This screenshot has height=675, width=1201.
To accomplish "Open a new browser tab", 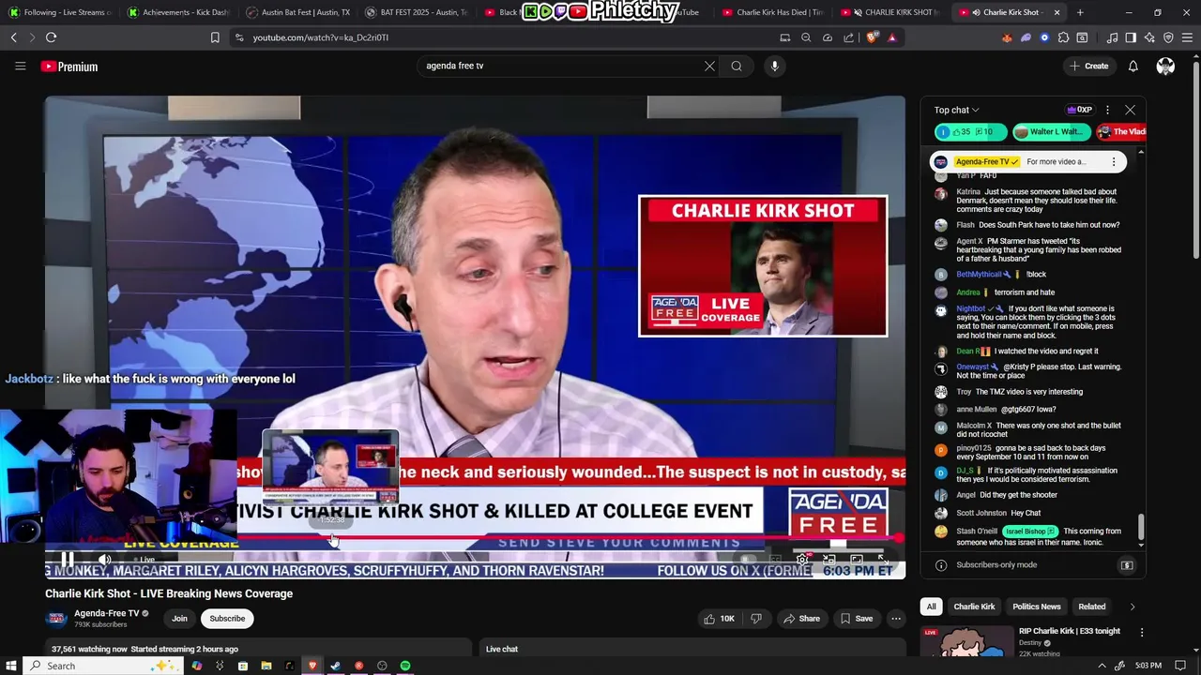I will pos(1080,12).
